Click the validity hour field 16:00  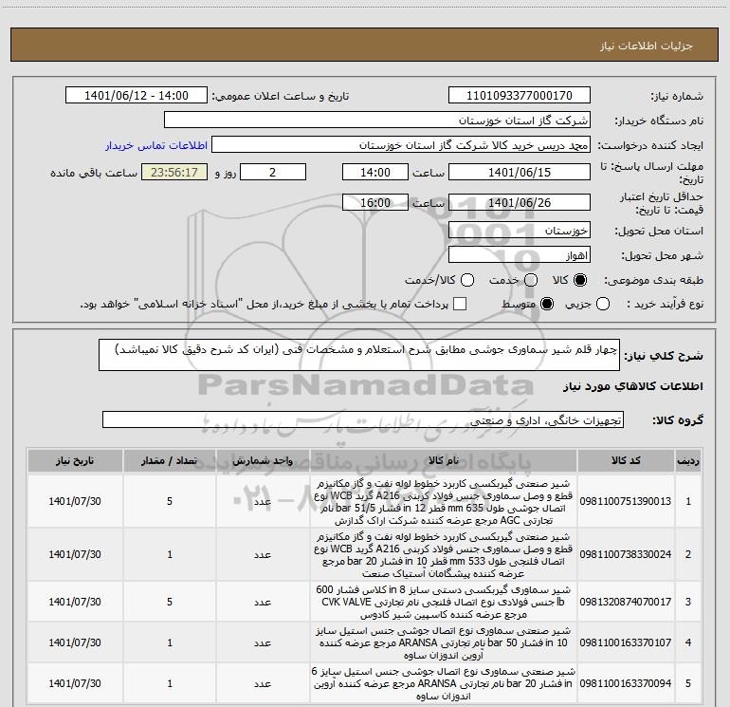click(x=375, y=203)
